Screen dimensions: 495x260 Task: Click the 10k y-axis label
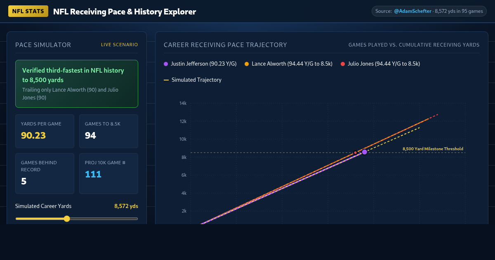(182, 139)
